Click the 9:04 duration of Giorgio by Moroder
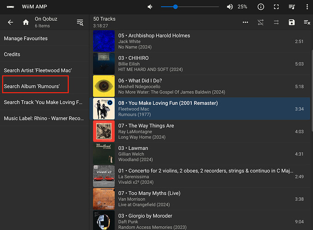Screen dimensions: 313x230 pos(299,222)
